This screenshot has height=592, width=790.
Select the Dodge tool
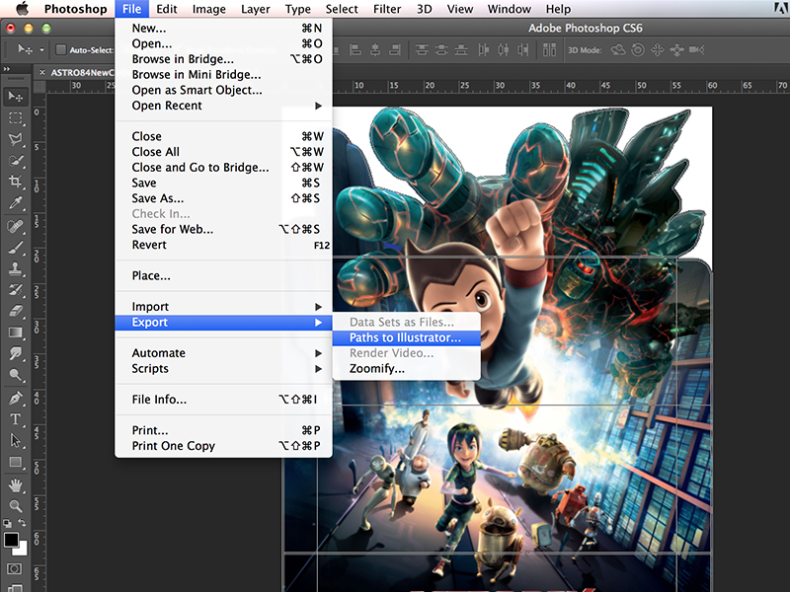[16, 375]
